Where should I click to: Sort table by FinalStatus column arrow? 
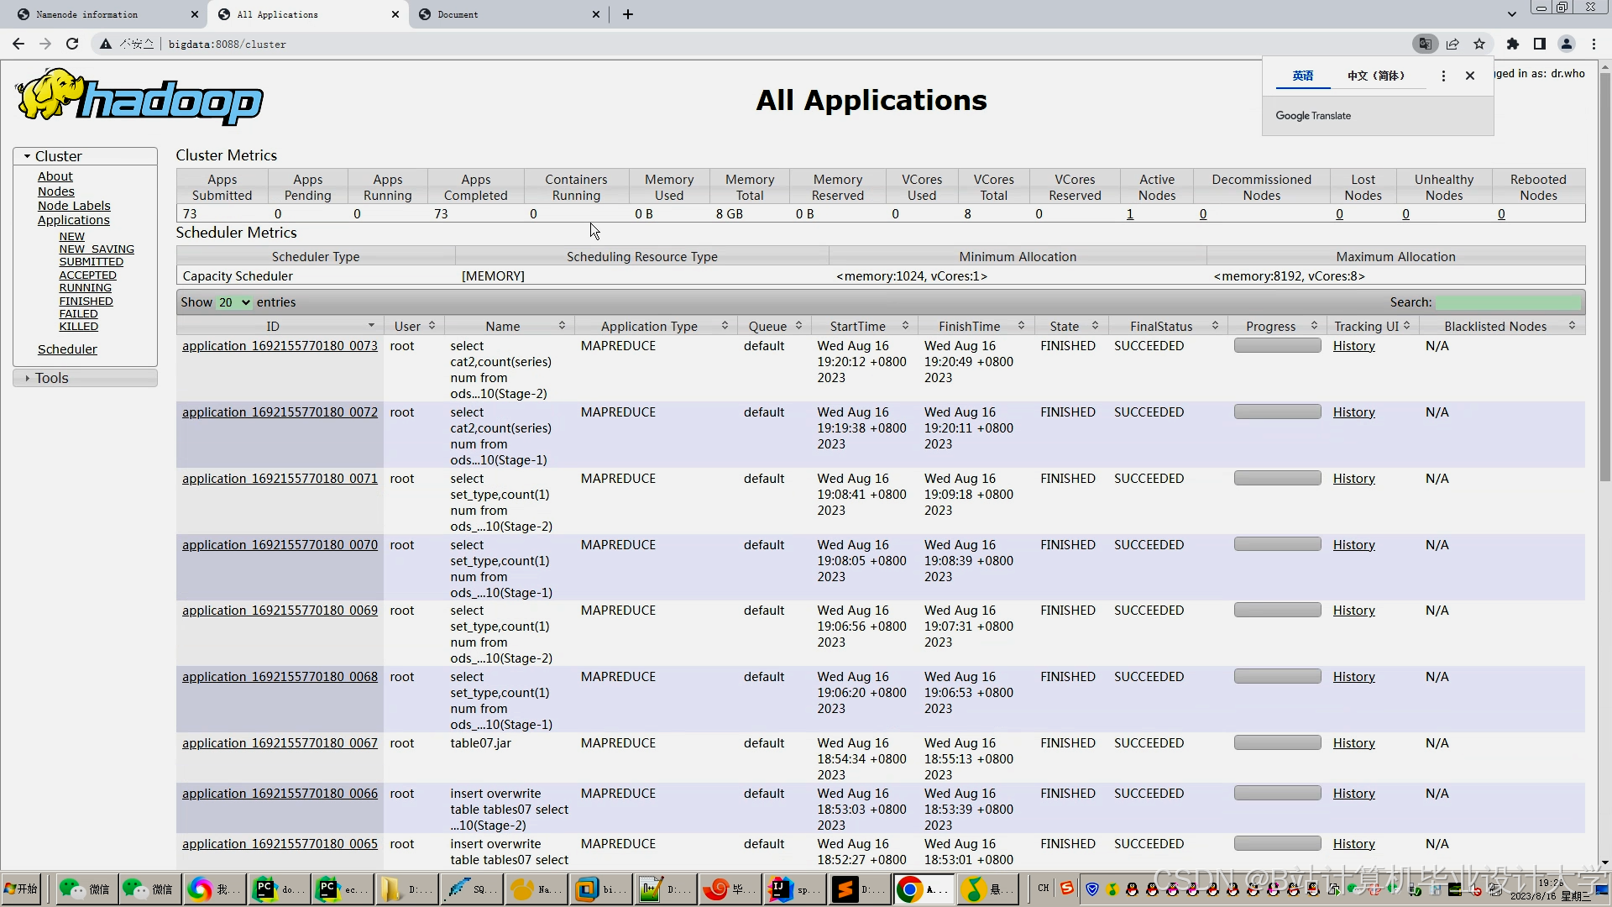pos(1215,326)
